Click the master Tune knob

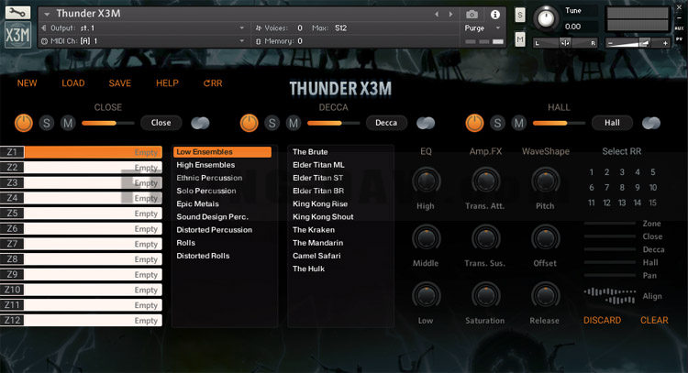[x=546, y=18]
